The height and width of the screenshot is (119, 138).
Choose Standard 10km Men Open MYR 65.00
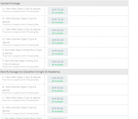pos(58,31)
